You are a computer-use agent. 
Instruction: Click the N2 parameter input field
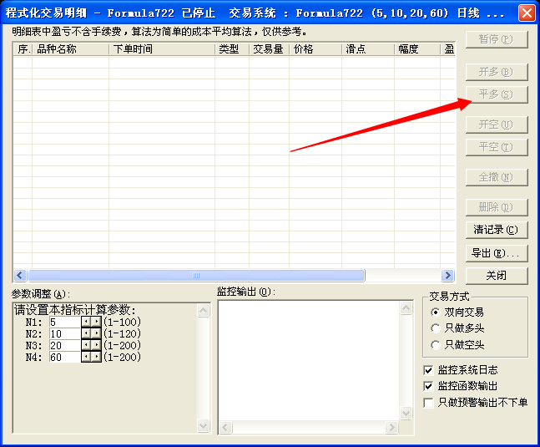tap(65, 334)
